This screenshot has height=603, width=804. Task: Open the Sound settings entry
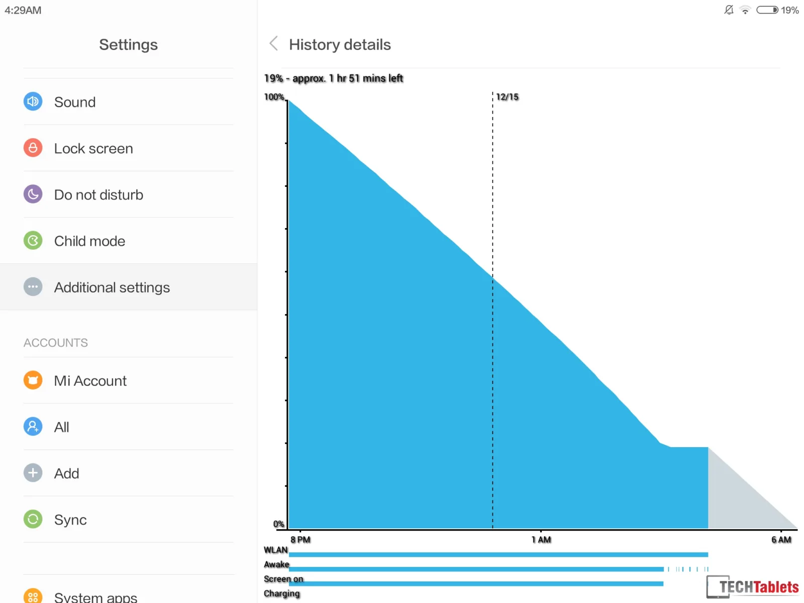click(129, 102)
